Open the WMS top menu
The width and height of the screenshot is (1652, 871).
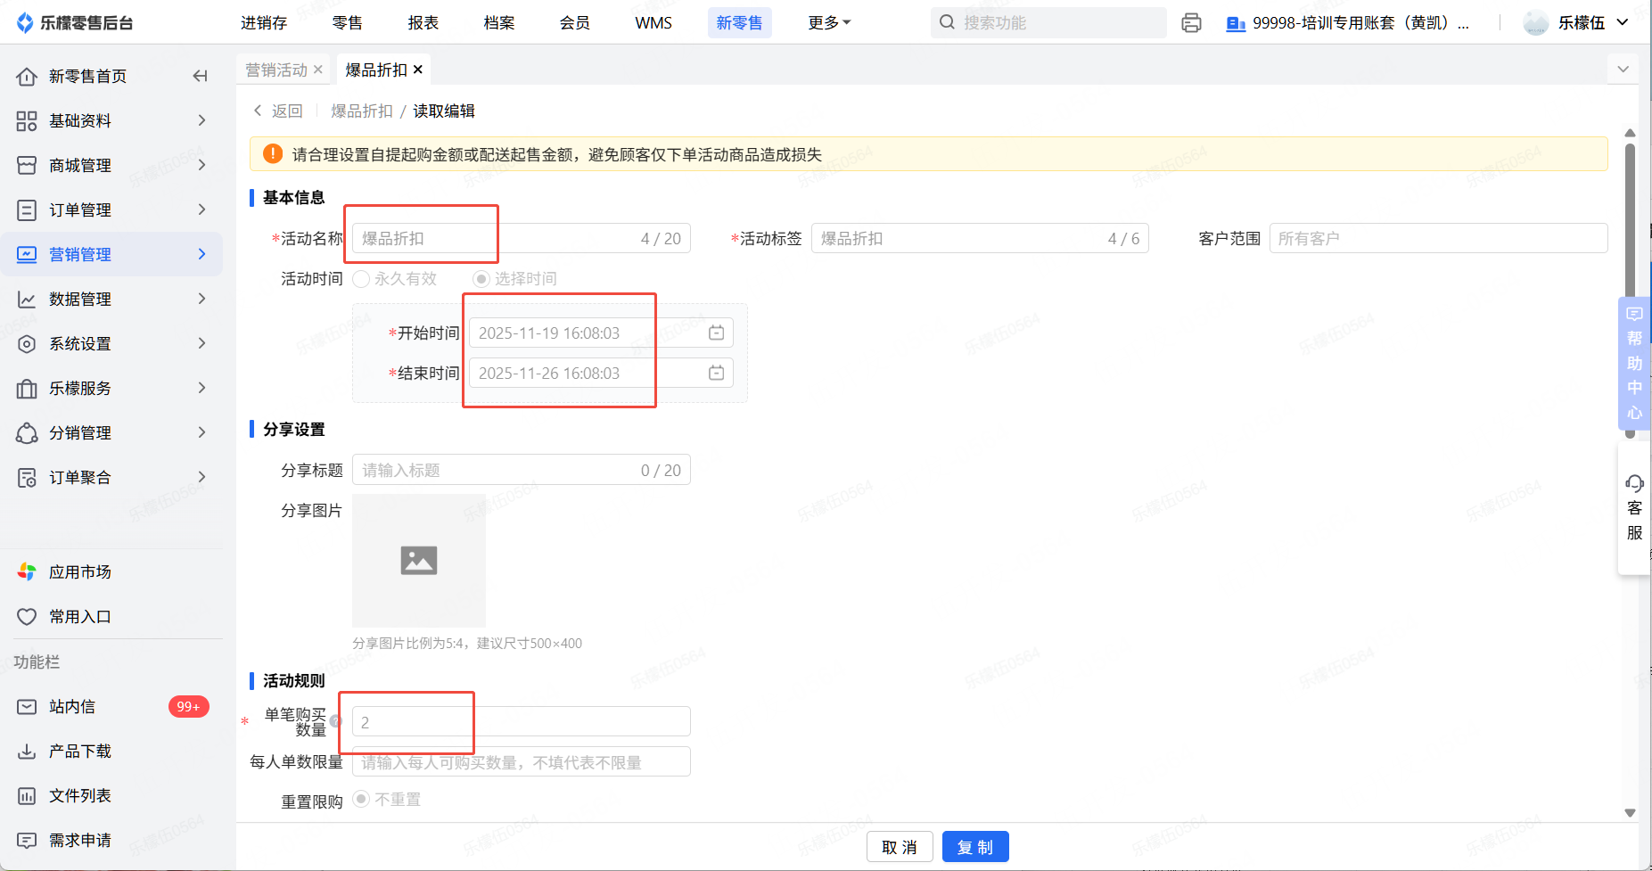point(653,22)
